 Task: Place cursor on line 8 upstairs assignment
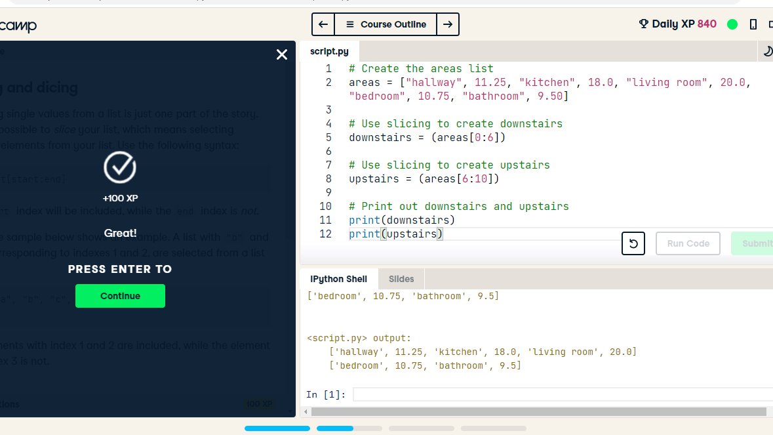click(x=424, y=179)
